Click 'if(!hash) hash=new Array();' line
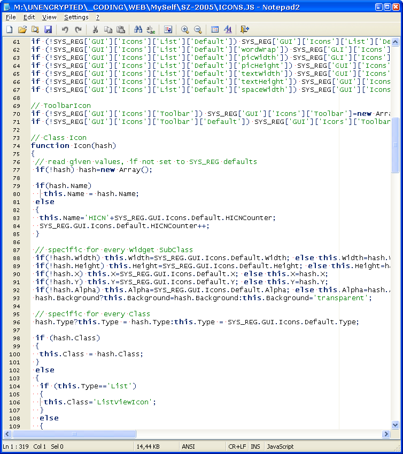 tap(94, 170)
